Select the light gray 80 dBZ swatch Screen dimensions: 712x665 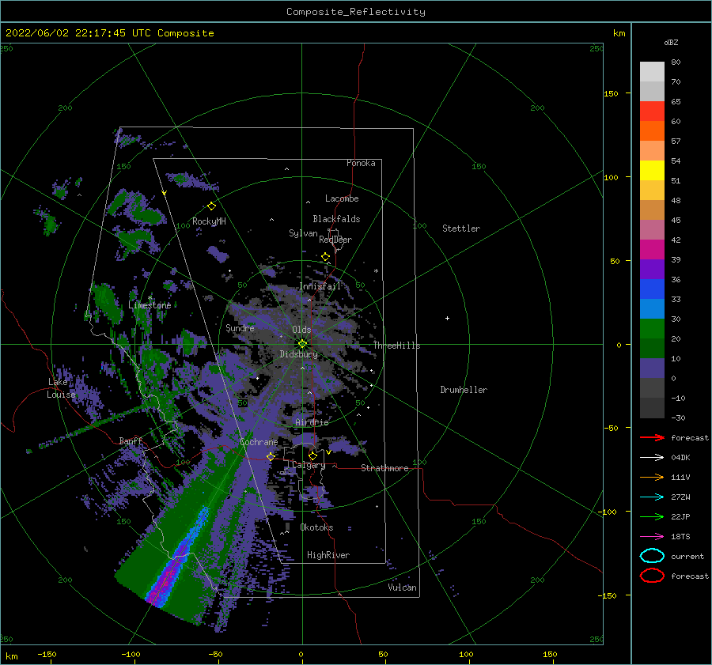652,71
